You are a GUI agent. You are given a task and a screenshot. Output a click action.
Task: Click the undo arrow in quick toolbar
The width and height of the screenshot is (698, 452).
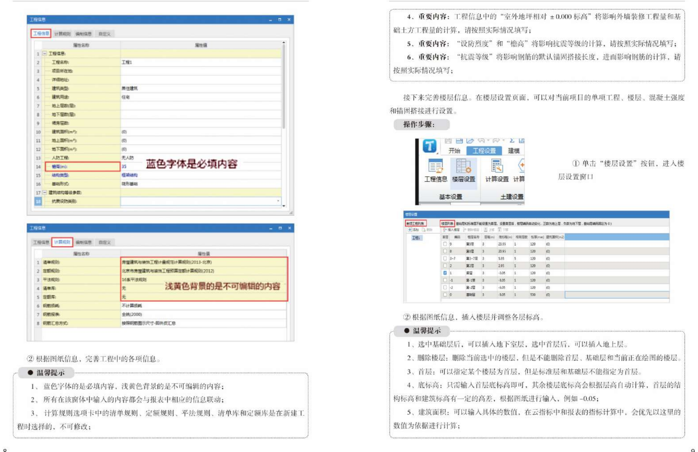(481, 141)
